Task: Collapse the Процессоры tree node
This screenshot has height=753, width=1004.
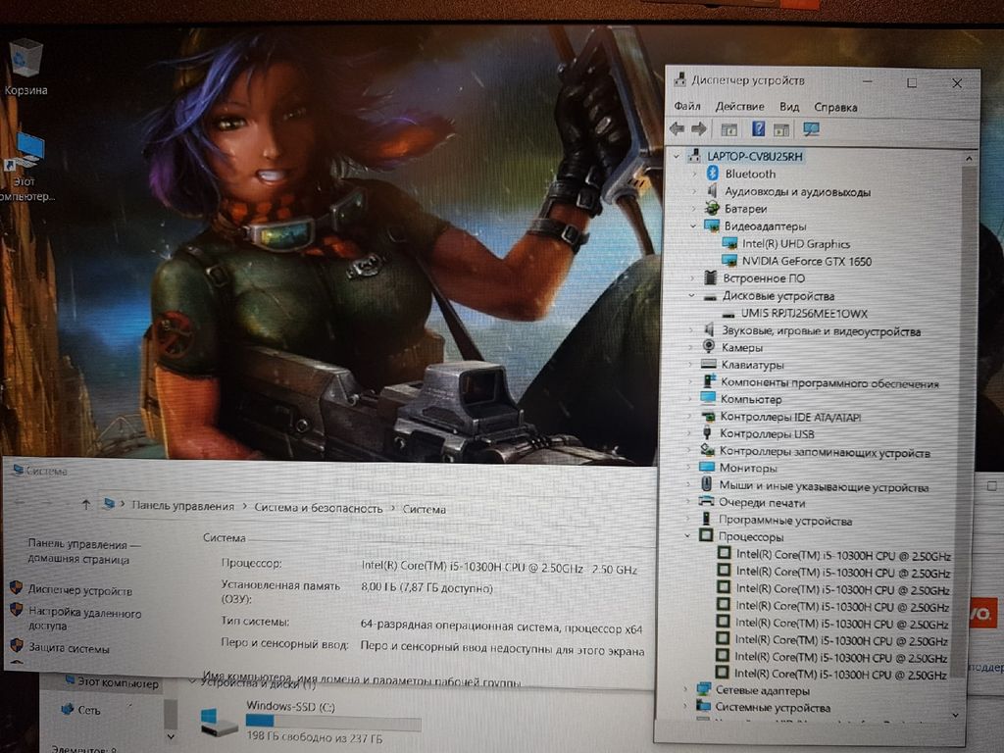Action: click(689, 537)
